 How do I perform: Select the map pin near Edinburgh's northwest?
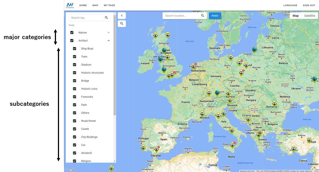(155, 35)
